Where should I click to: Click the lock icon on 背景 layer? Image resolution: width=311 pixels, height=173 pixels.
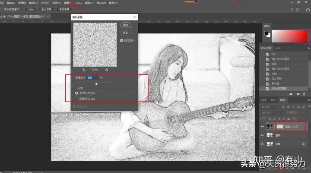pyautogui.click(x=304, y=144)
